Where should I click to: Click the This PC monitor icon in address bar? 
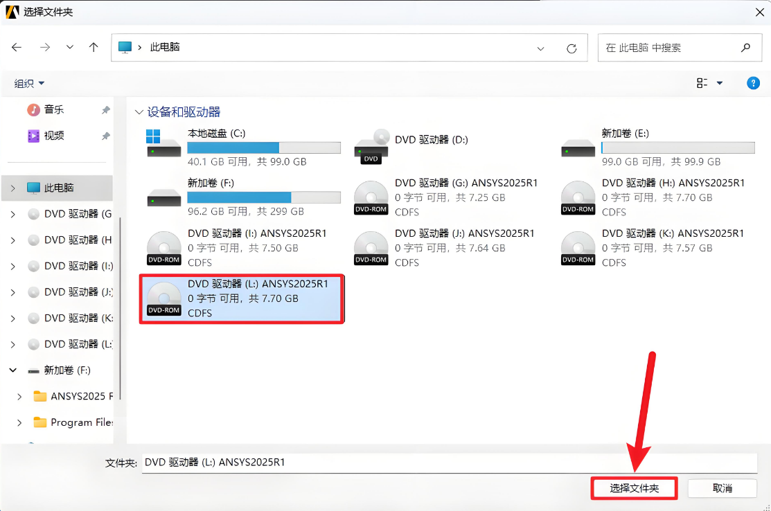pyautogui.click(x=125, y=47)
